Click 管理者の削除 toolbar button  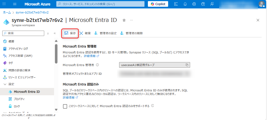132,33
